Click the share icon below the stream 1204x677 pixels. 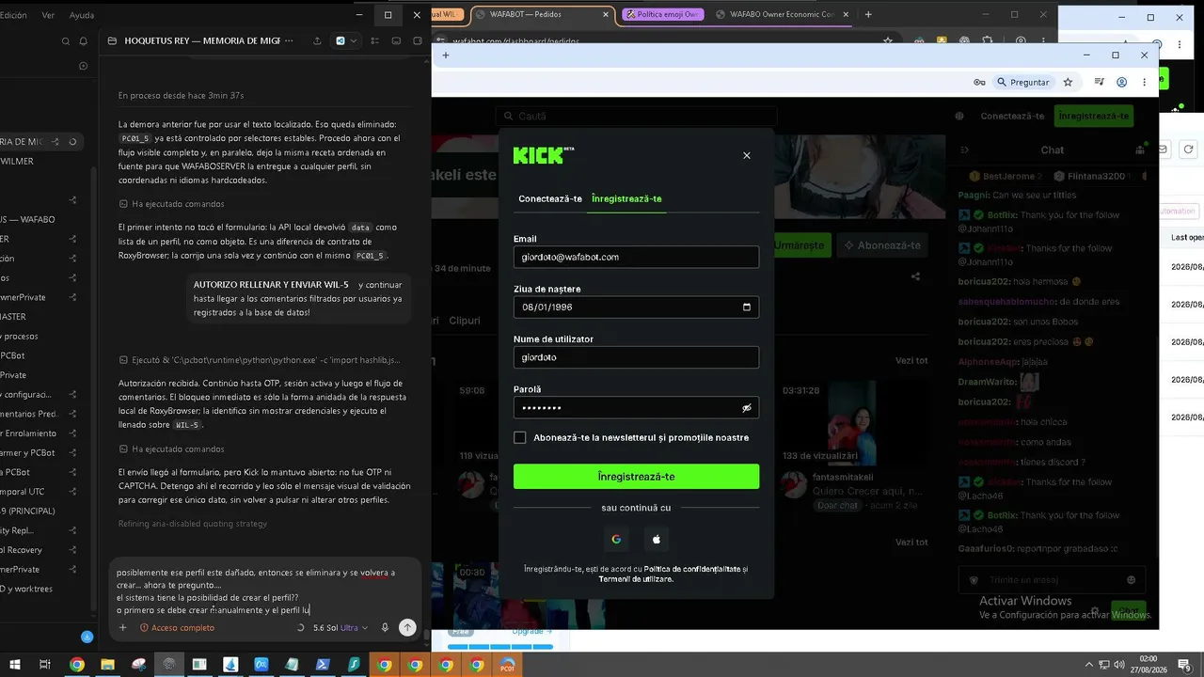(916, 276)
